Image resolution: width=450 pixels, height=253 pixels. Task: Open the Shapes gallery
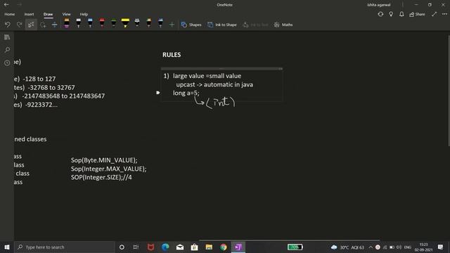(x=191, y=25)
